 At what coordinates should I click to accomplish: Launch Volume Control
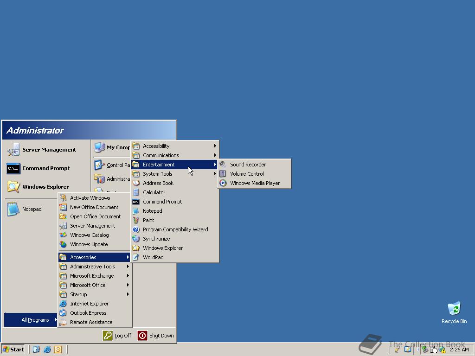[x=246, y=174]
